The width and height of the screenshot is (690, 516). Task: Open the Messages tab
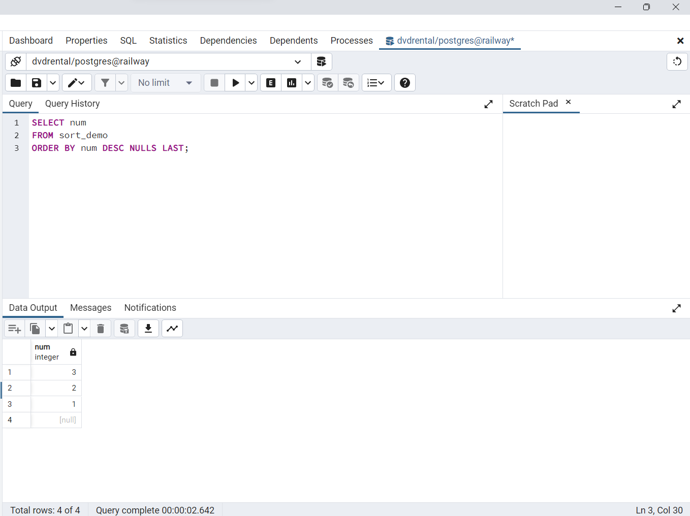tap(91, 308)
